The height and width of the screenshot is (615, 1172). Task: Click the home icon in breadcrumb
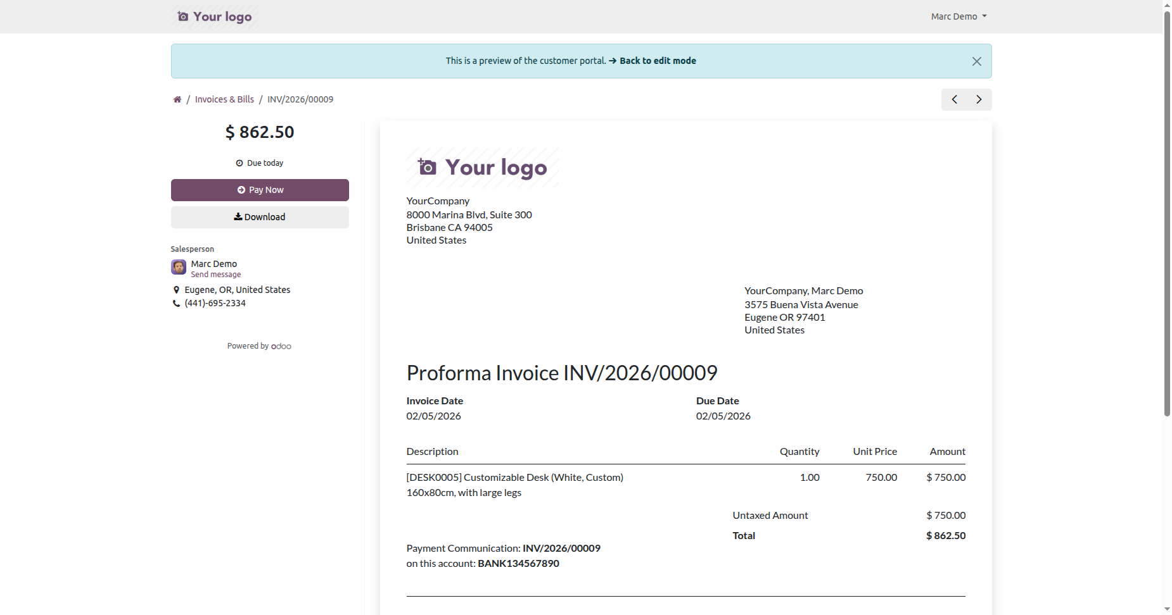click(177, 99)
